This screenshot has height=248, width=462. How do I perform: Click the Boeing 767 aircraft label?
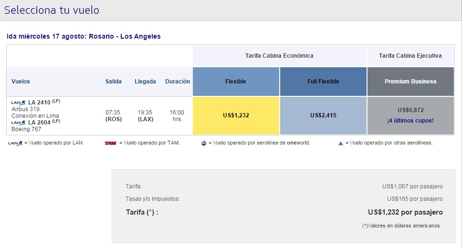click(x=26, y=129)
